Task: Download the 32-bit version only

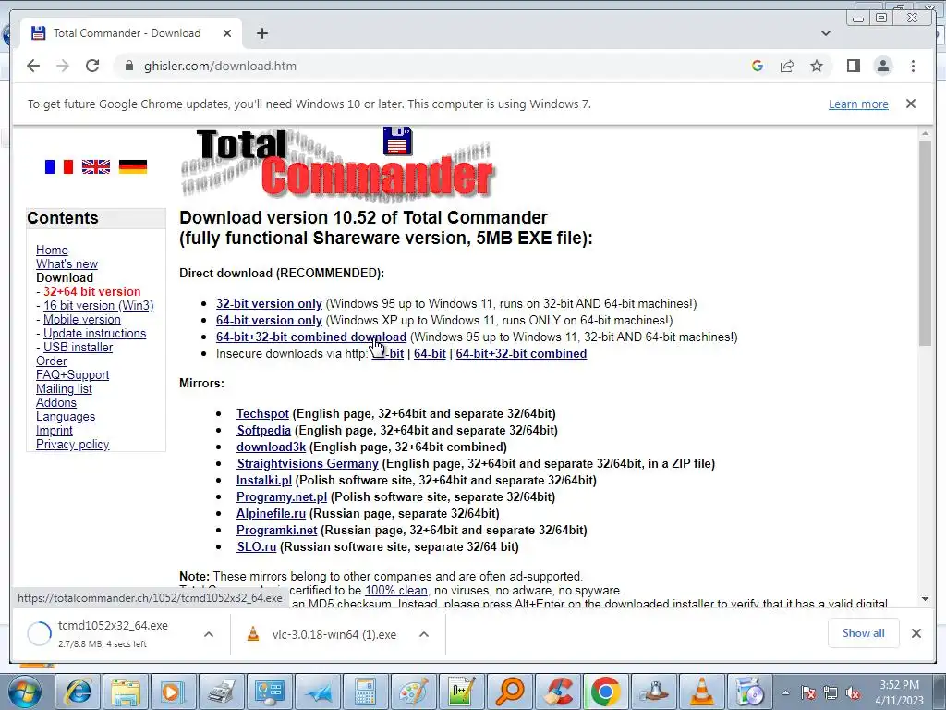Action: tap(269, 303)
